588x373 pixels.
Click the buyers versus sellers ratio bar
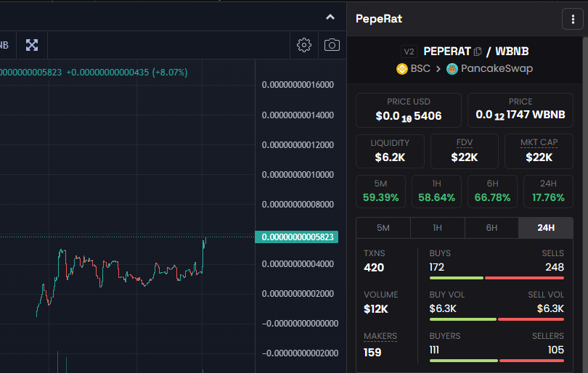[x=497, y=361]
